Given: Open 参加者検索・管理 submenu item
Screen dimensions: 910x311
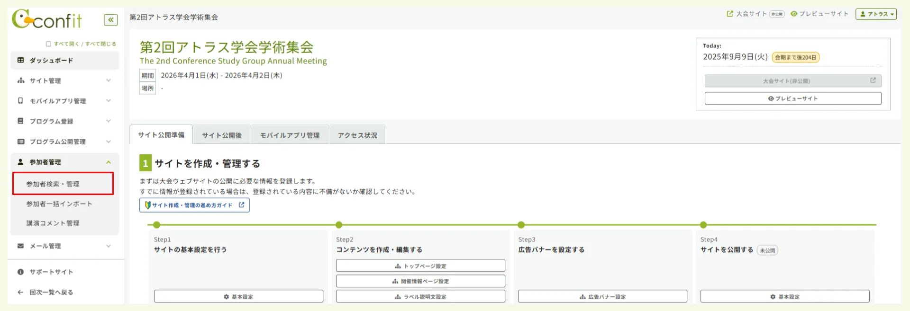Looking at the screenshot, I should click(63, 184).
